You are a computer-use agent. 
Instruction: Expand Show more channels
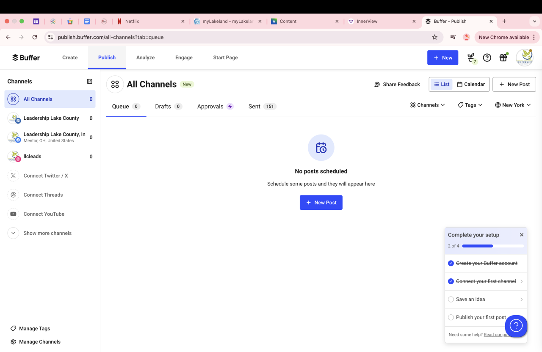47,233
